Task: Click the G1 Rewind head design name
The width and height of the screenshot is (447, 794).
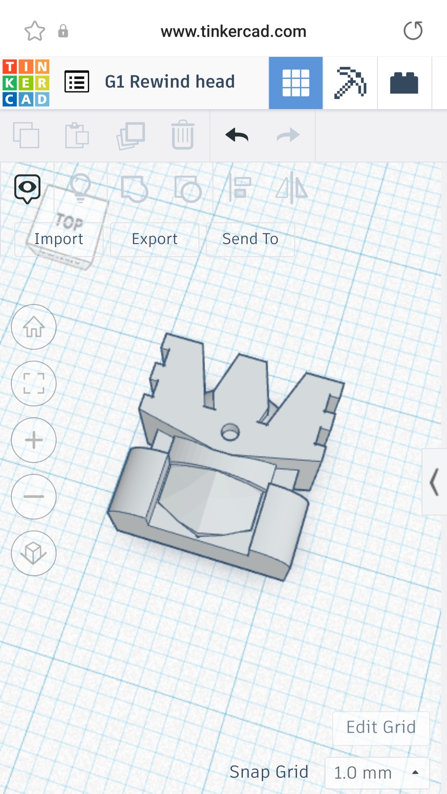Action: [x=170, y=82]
